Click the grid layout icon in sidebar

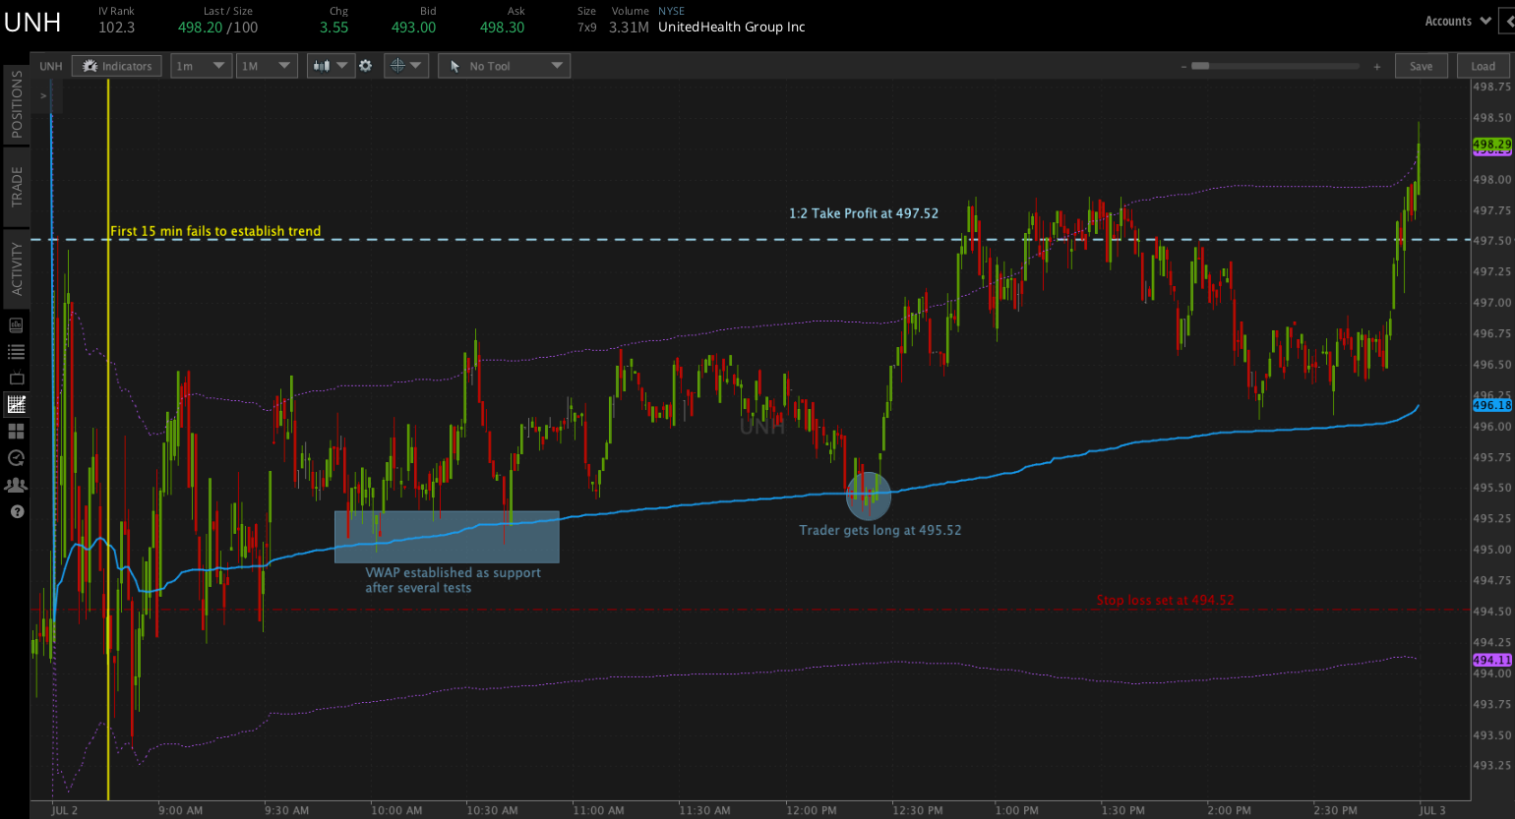(16, 431)
